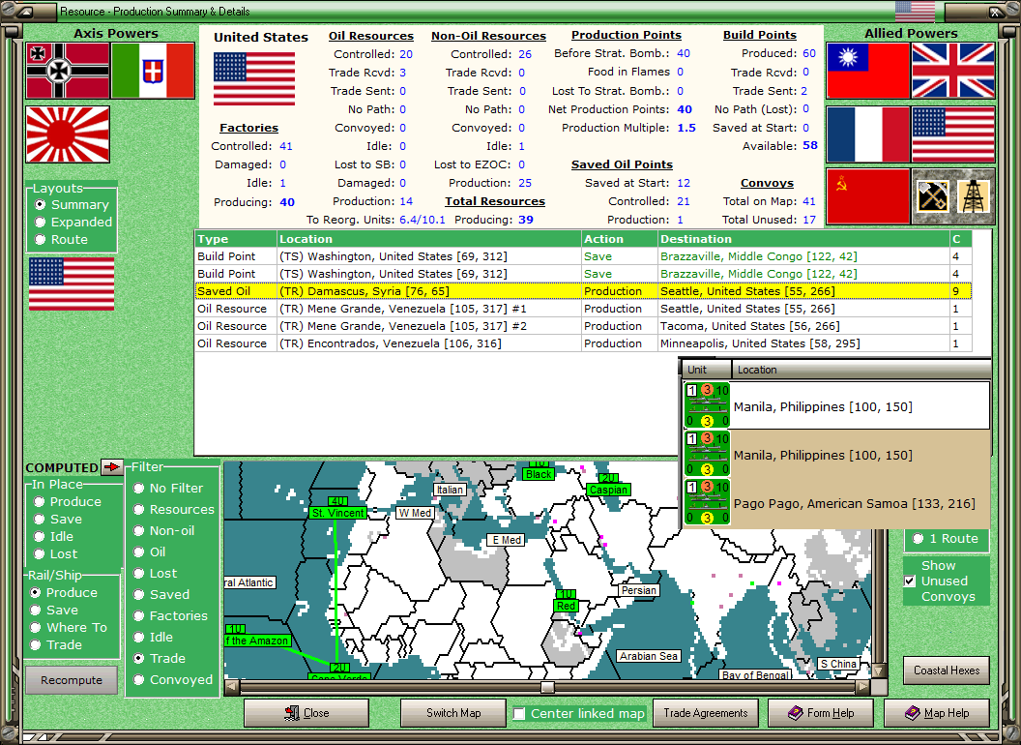
Task: Select the Nationalist China flag in Allied Powers
Action: 868,71
